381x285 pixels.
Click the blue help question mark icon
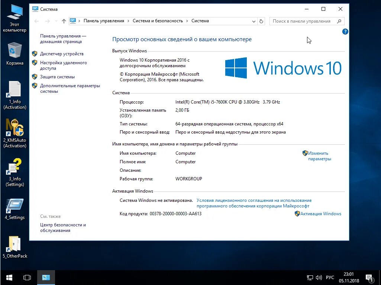tap(345, 32)
